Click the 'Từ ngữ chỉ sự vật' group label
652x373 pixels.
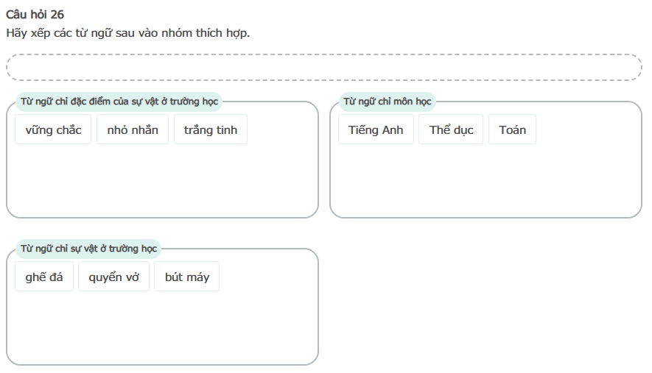(x=88, y=249)
